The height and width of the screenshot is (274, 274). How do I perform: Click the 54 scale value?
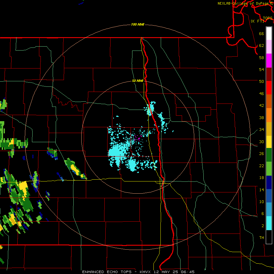coord(262,69)
